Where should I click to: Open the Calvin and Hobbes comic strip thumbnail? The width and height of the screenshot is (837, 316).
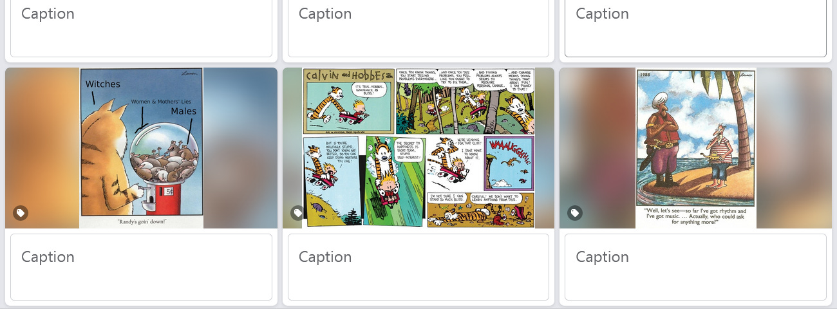click(x=418, y=148)
